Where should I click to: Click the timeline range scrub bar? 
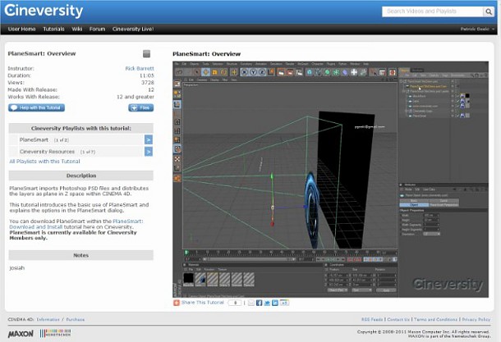[x=248, y=259]
